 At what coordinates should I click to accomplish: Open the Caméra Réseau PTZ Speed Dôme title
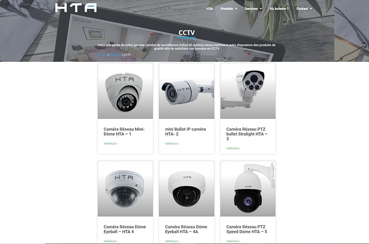[246, 229]
